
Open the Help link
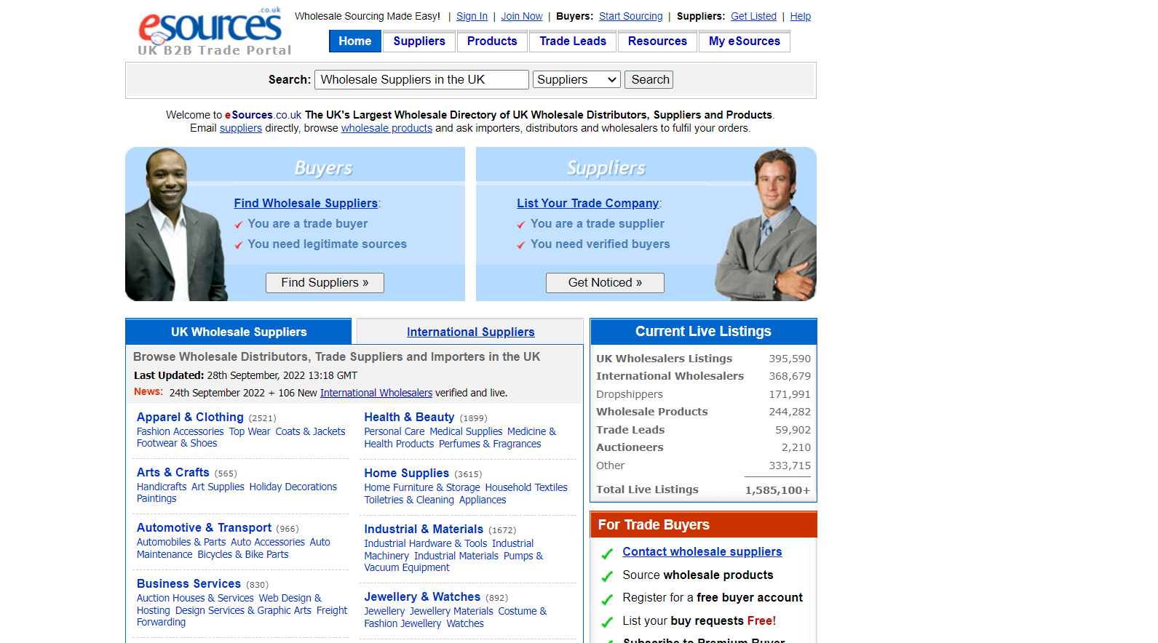pyautogui.click(x=801, y=16)
